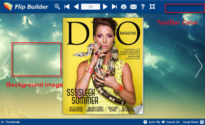
Task: Print the flipbook using printer icon
Action: (x=124, y=7)
